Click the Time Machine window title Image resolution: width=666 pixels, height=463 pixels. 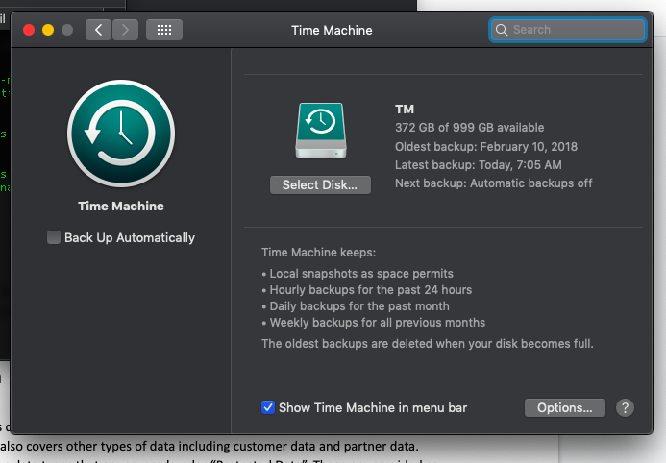pyautogui.click(x=332, y=30)
